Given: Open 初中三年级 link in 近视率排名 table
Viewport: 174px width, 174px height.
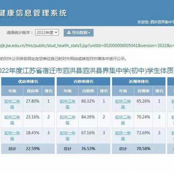Looking at the screenshot, I should [123, 104].
